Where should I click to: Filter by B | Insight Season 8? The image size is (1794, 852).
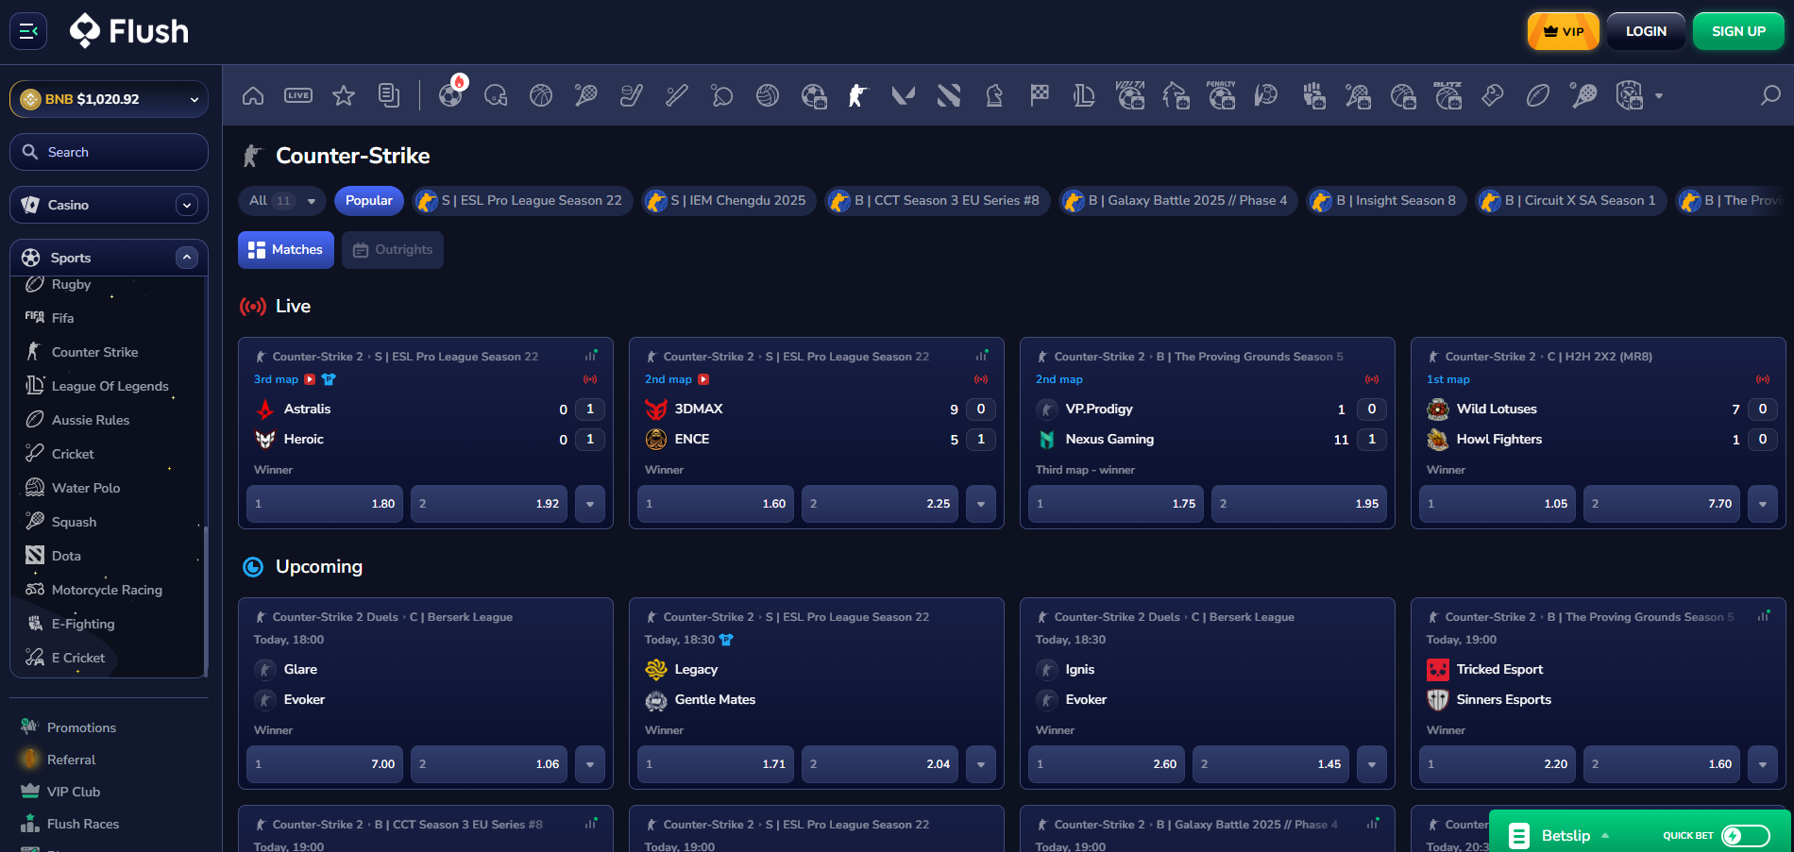(x=1386, y=201)
